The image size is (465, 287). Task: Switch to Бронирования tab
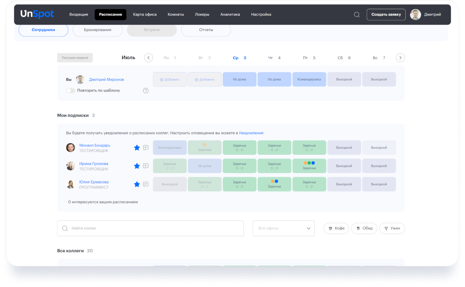(98, 30)
